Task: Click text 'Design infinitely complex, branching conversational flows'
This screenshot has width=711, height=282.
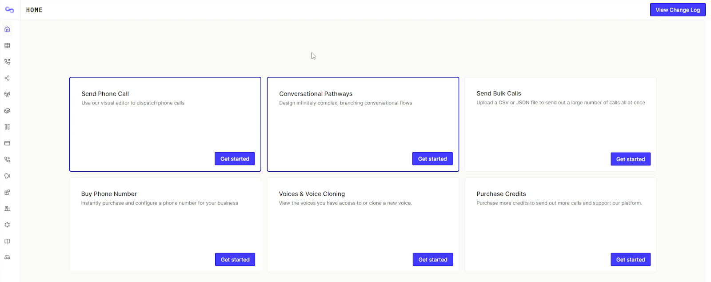Action: coord(346,103)
